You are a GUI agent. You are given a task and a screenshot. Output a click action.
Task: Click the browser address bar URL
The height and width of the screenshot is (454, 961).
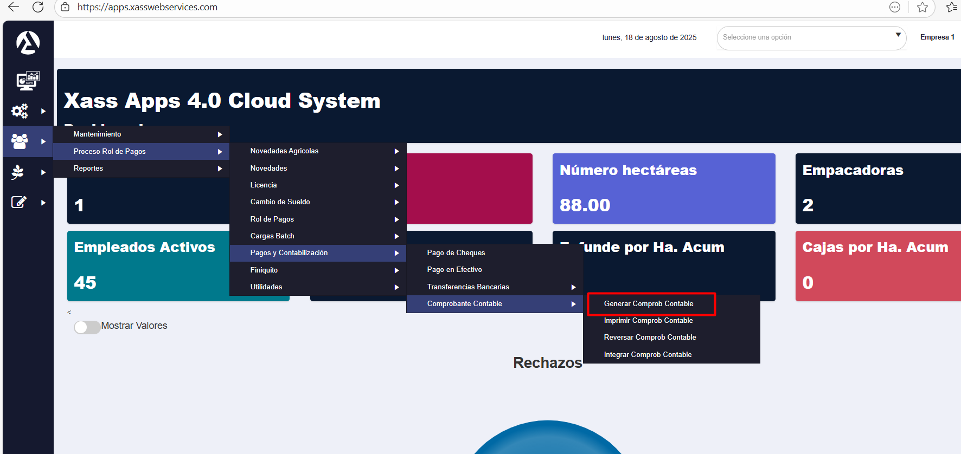[x=148, y=7]
